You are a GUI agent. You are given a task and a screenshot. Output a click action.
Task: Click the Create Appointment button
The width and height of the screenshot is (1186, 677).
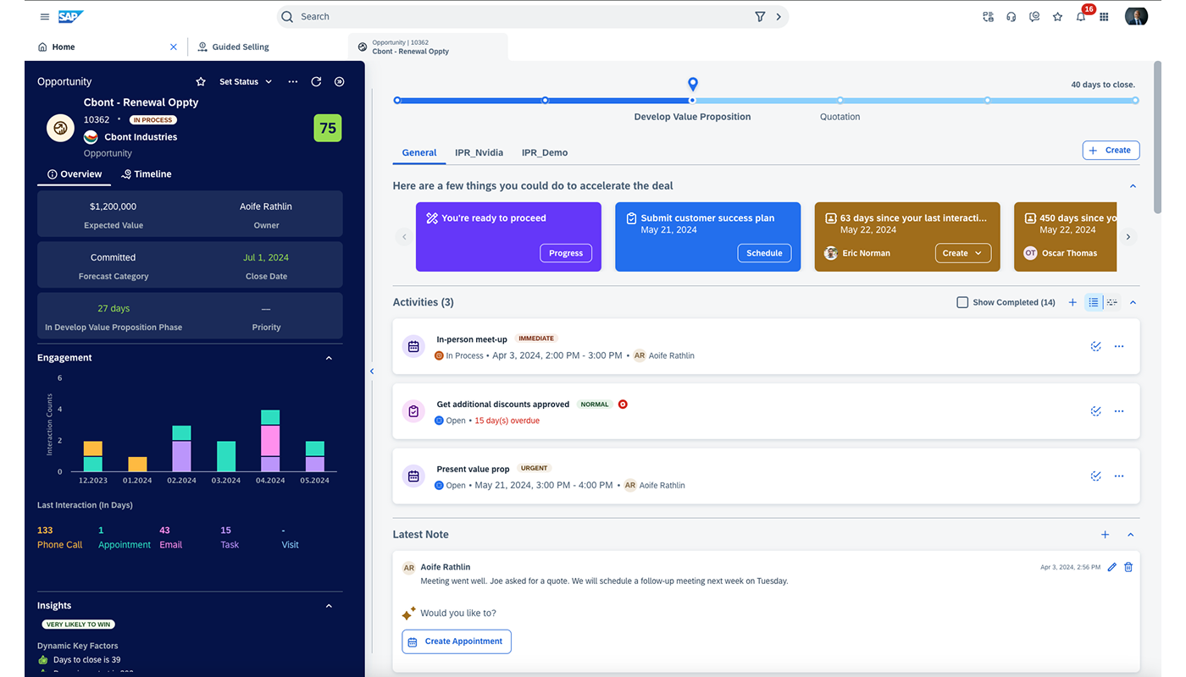click(x=457, y=641)
